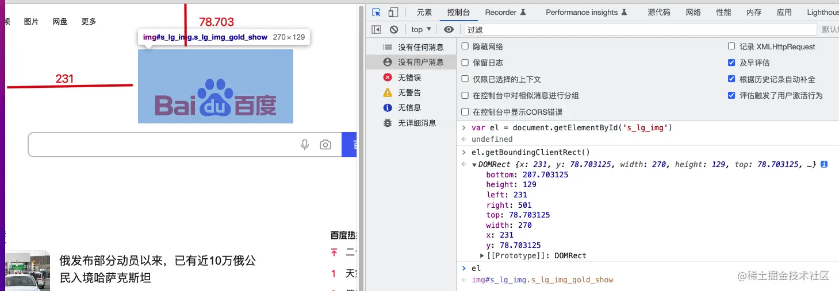Select the 没有任何消息 sidebar row

point(411,47)
